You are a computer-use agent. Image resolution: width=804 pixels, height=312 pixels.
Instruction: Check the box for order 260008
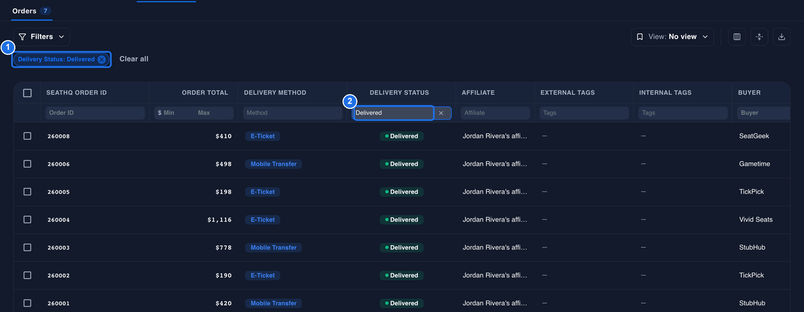coord(27,136)
